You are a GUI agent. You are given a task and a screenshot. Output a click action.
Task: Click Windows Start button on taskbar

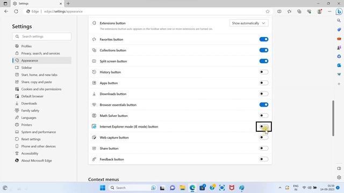[103, 188]
